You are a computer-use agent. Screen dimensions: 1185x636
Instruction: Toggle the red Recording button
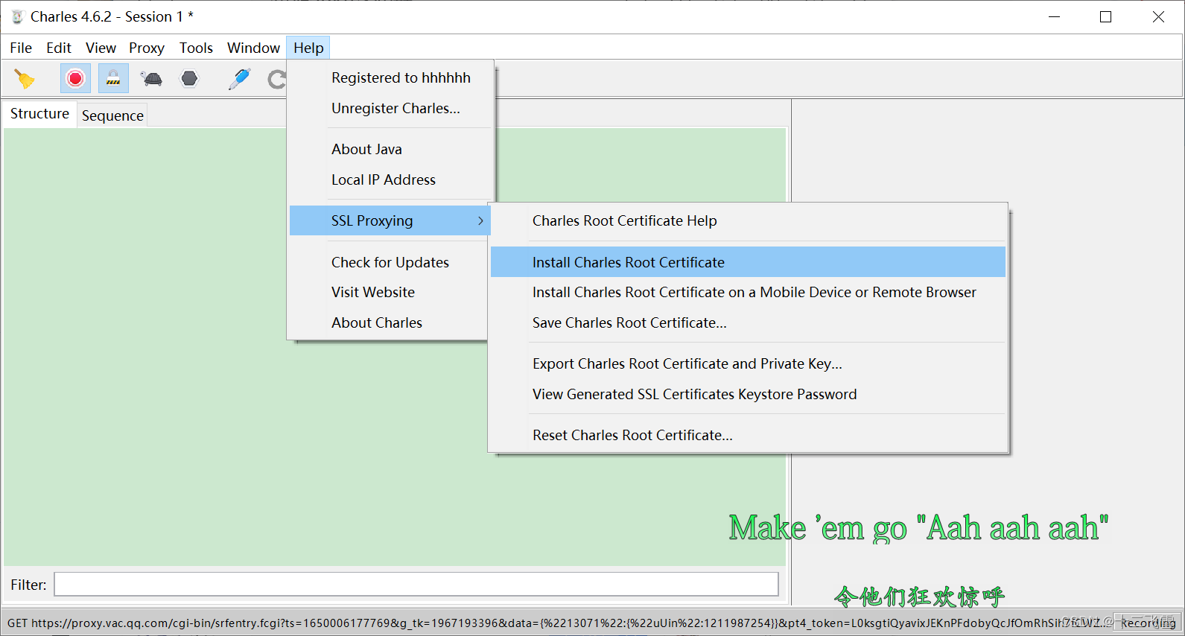75,78
